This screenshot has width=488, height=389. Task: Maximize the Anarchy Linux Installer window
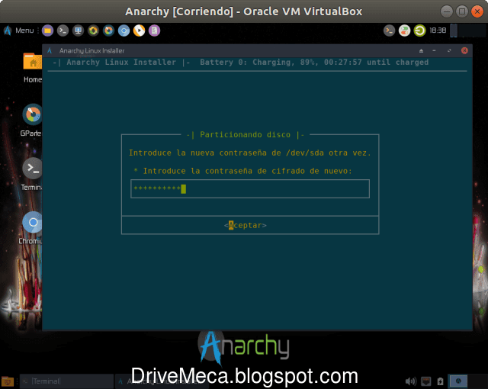(449, 51)
